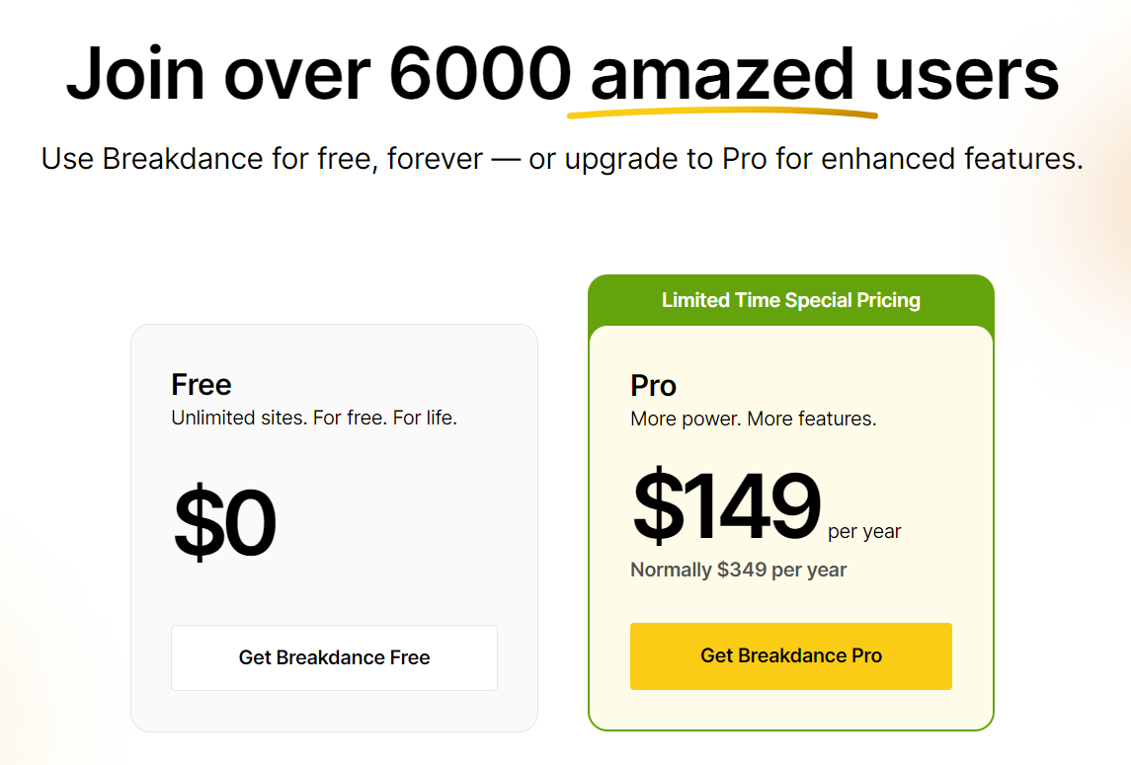Click the $0 price in Free plan
Screen dimensions: 1131x765
tap(224, 524)
